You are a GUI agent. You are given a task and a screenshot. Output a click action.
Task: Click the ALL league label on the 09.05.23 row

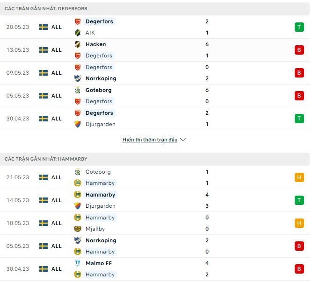57,73
